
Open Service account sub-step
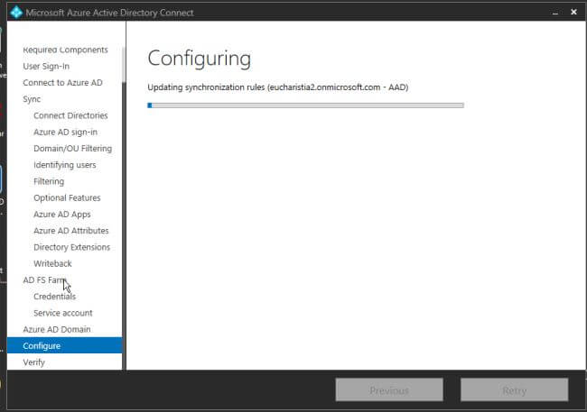63,313
